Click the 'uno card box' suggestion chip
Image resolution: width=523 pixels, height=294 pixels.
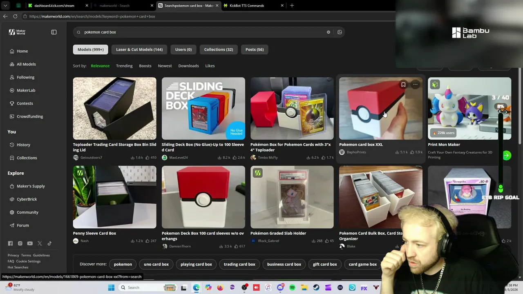point(156,264)
